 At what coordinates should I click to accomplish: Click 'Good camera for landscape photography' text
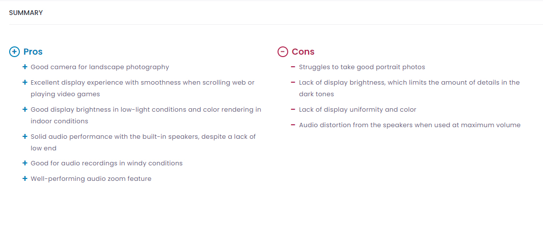point(100,67)
